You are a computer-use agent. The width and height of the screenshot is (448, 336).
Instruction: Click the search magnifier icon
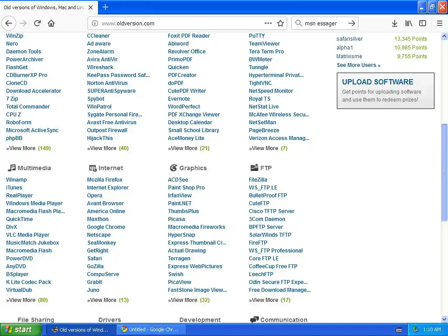[x=298, y=23]
